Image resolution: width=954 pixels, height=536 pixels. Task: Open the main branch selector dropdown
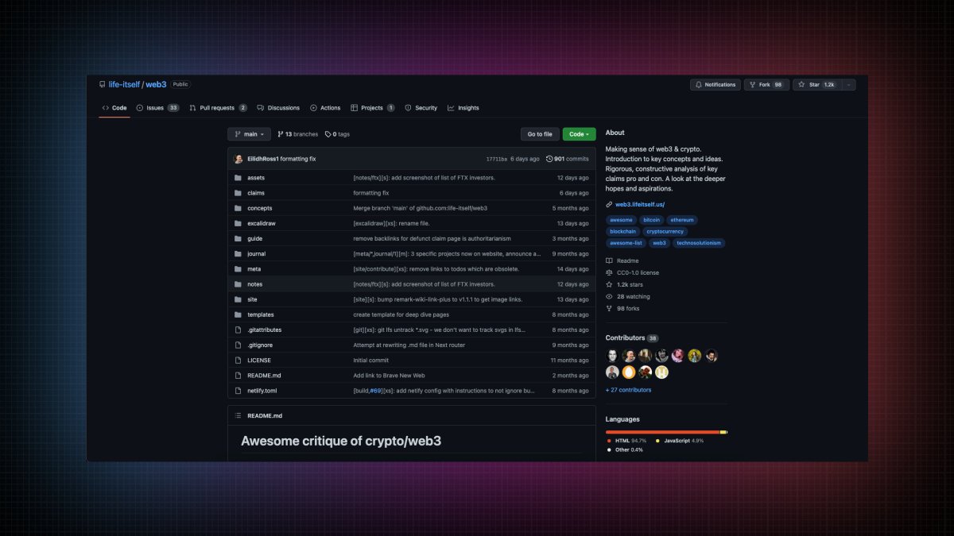click(250, 134)
